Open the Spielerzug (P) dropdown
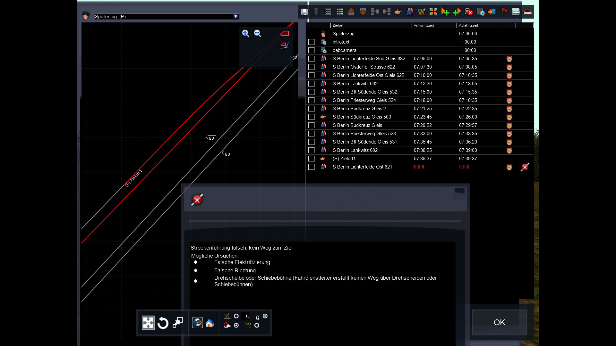 coord(236,17)
